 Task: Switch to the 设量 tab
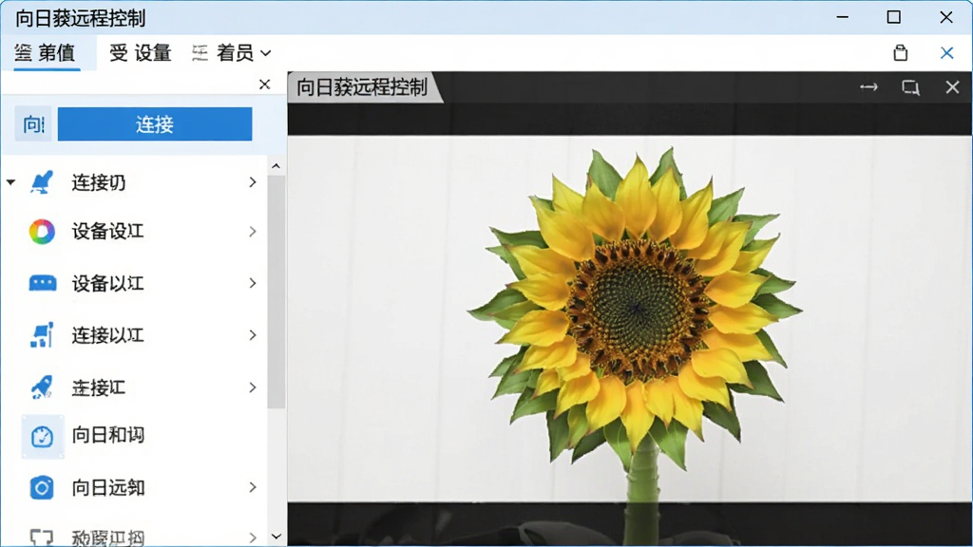tap(141, 53)
